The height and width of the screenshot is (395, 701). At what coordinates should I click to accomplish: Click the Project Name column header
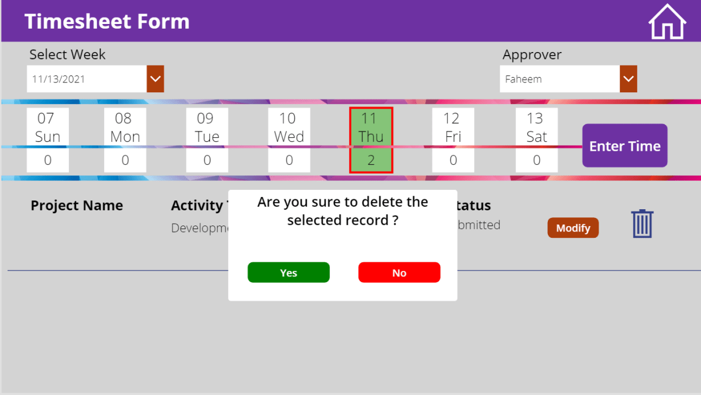click(x=77, y=206)
